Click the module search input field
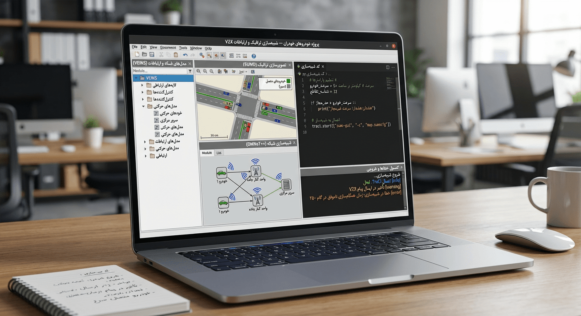The image size is (581, 316). point(159,71)
